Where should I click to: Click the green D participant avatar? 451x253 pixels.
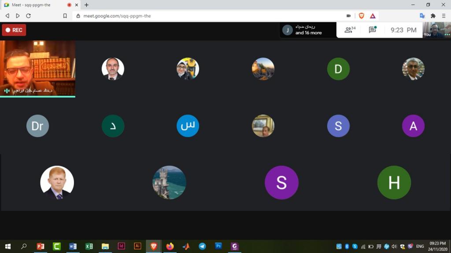[338, 69]
